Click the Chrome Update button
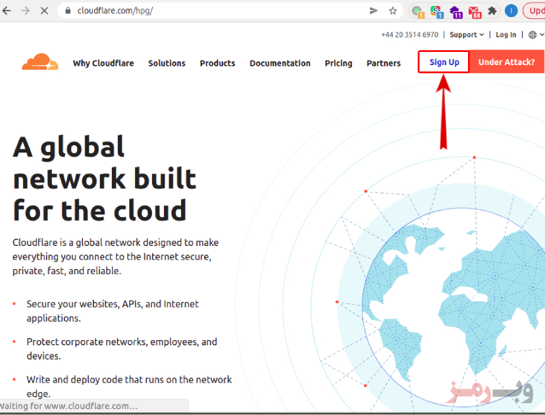 tap(534, 11)
